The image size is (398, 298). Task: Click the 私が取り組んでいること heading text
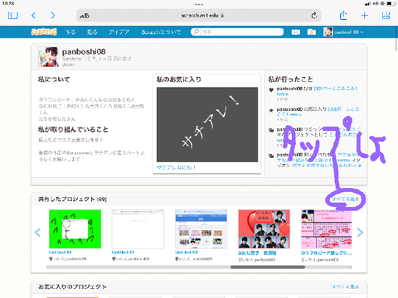coord(73,129)
